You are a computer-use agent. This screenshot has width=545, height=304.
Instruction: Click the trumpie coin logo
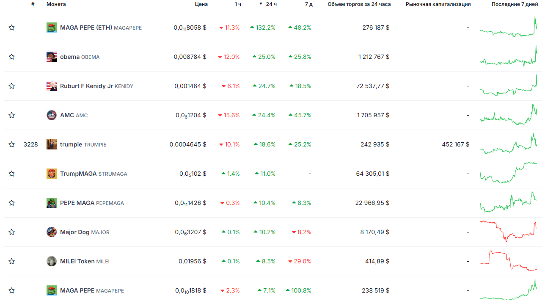[x=52, y=144]
